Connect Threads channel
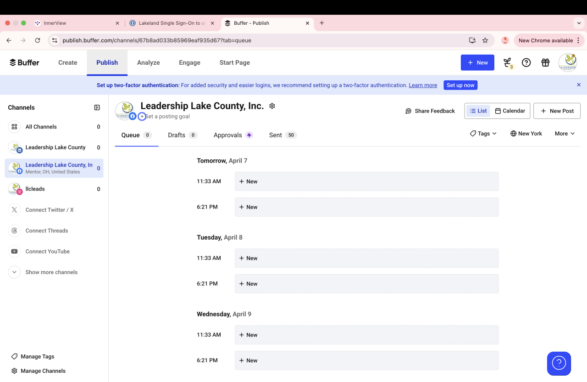Viewport: 587px width, 382px height. coord(54,230)
